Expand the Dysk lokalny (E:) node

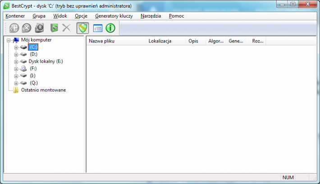(x=16, y=62)
